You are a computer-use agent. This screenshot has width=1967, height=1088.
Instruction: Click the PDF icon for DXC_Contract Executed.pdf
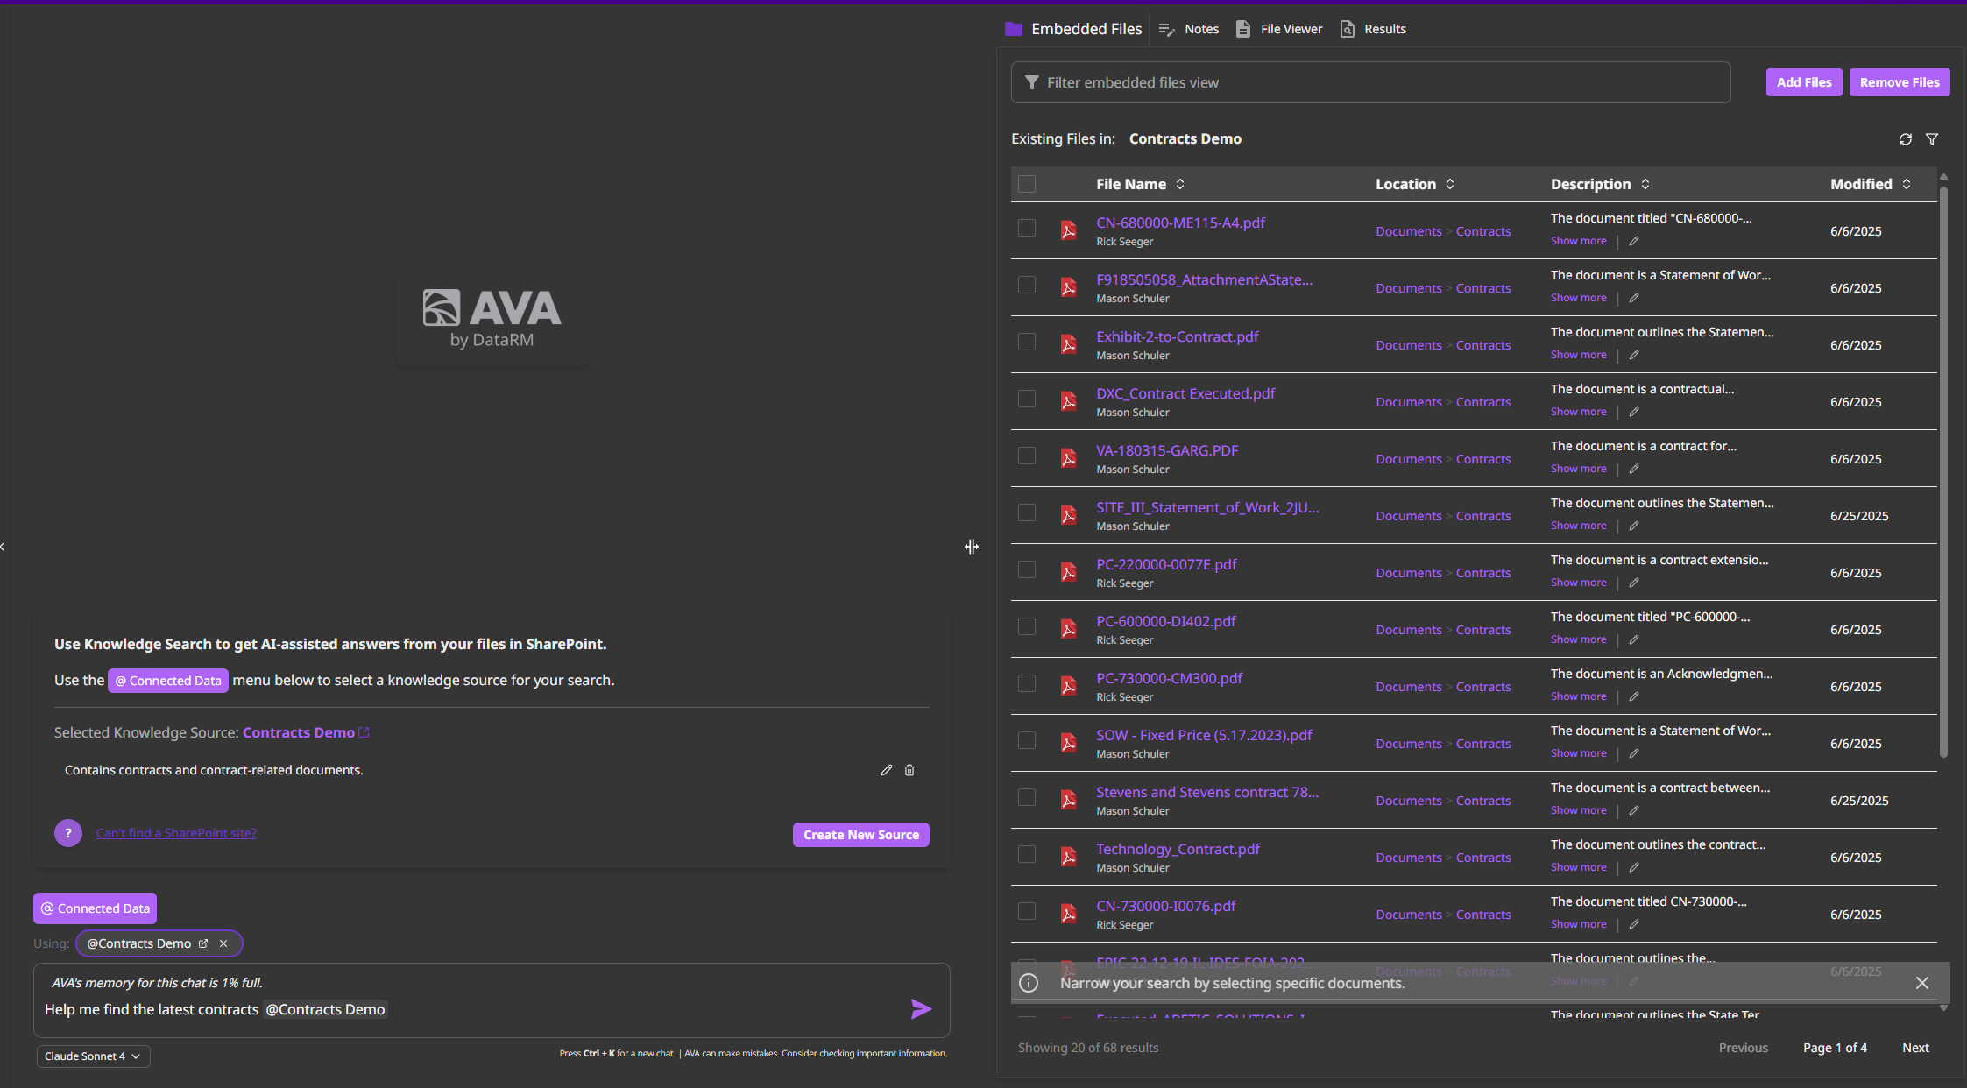[x=1069, y=399]
